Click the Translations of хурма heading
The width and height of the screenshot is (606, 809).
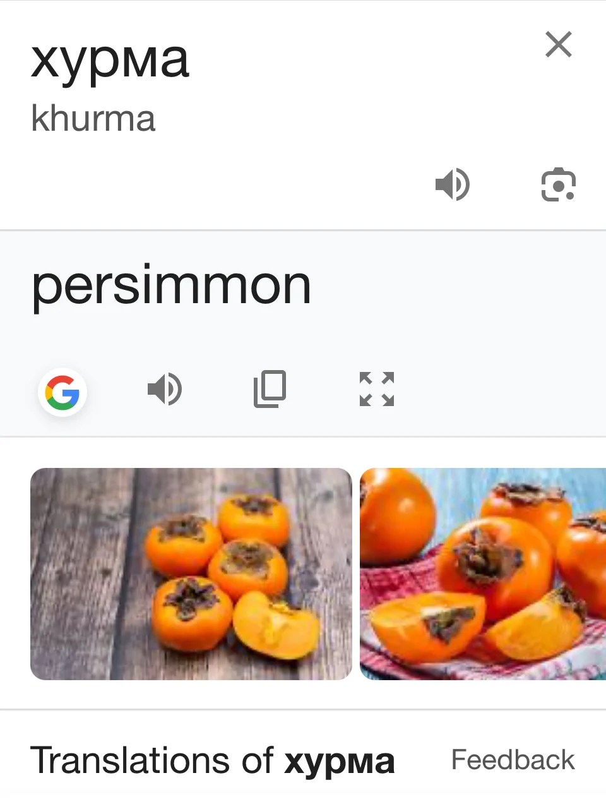pos(213,760)
